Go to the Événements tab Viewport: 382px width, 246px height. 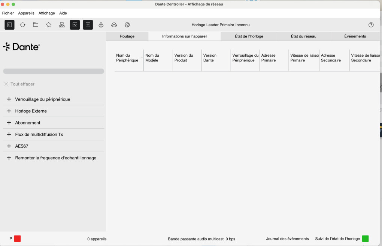click(355, 36)
